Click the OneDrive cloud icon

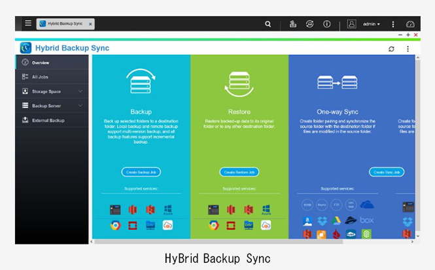[x=367, y=205]
